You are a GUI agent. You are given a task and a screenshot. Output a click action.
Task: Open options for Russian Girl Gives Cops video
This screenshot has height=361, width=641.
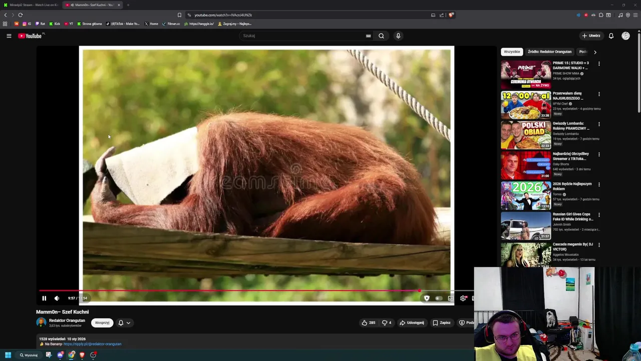tap(599, 215)
